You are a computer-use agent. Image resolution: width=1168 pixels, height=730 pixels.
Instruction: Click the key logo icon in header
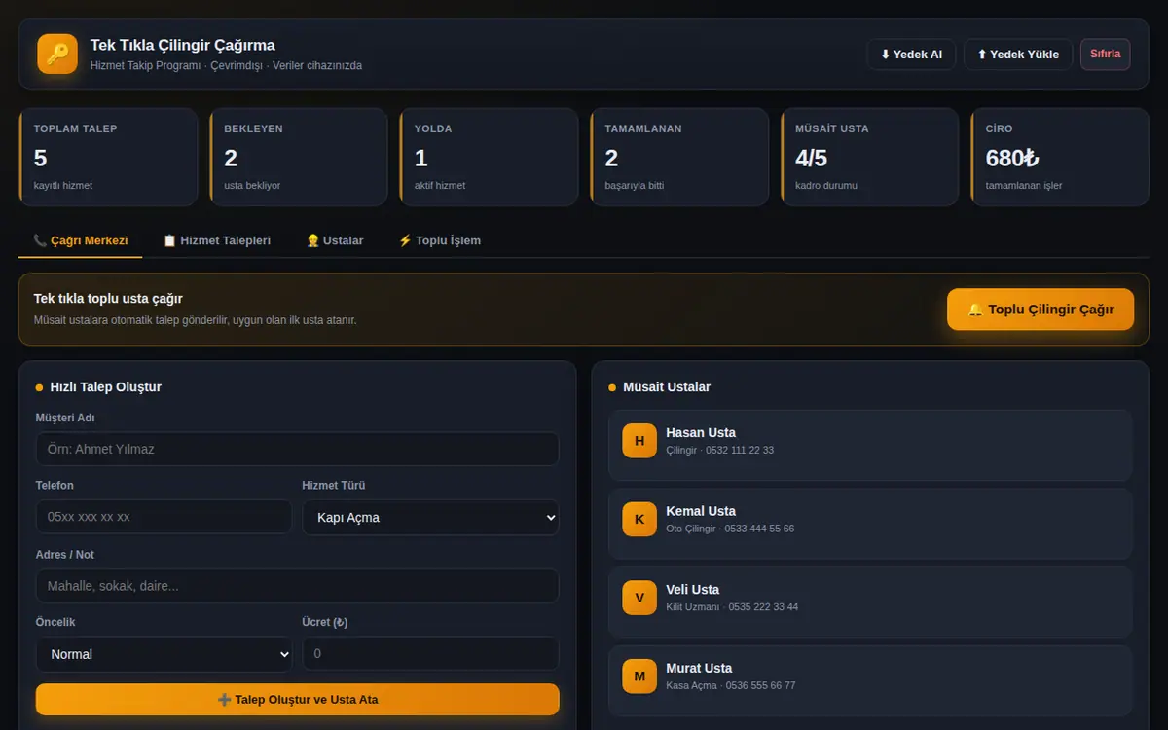coord(57,54)
